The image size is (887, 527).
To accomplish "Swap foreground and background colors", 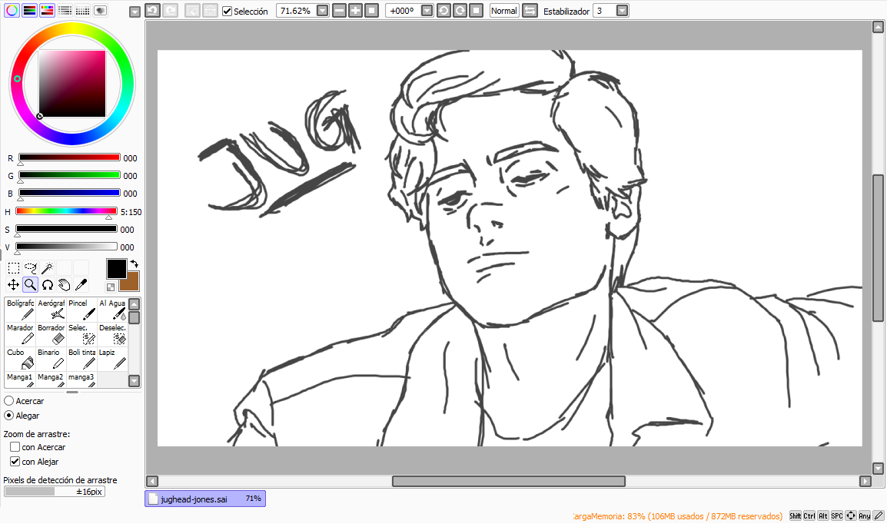I will 134,264.
